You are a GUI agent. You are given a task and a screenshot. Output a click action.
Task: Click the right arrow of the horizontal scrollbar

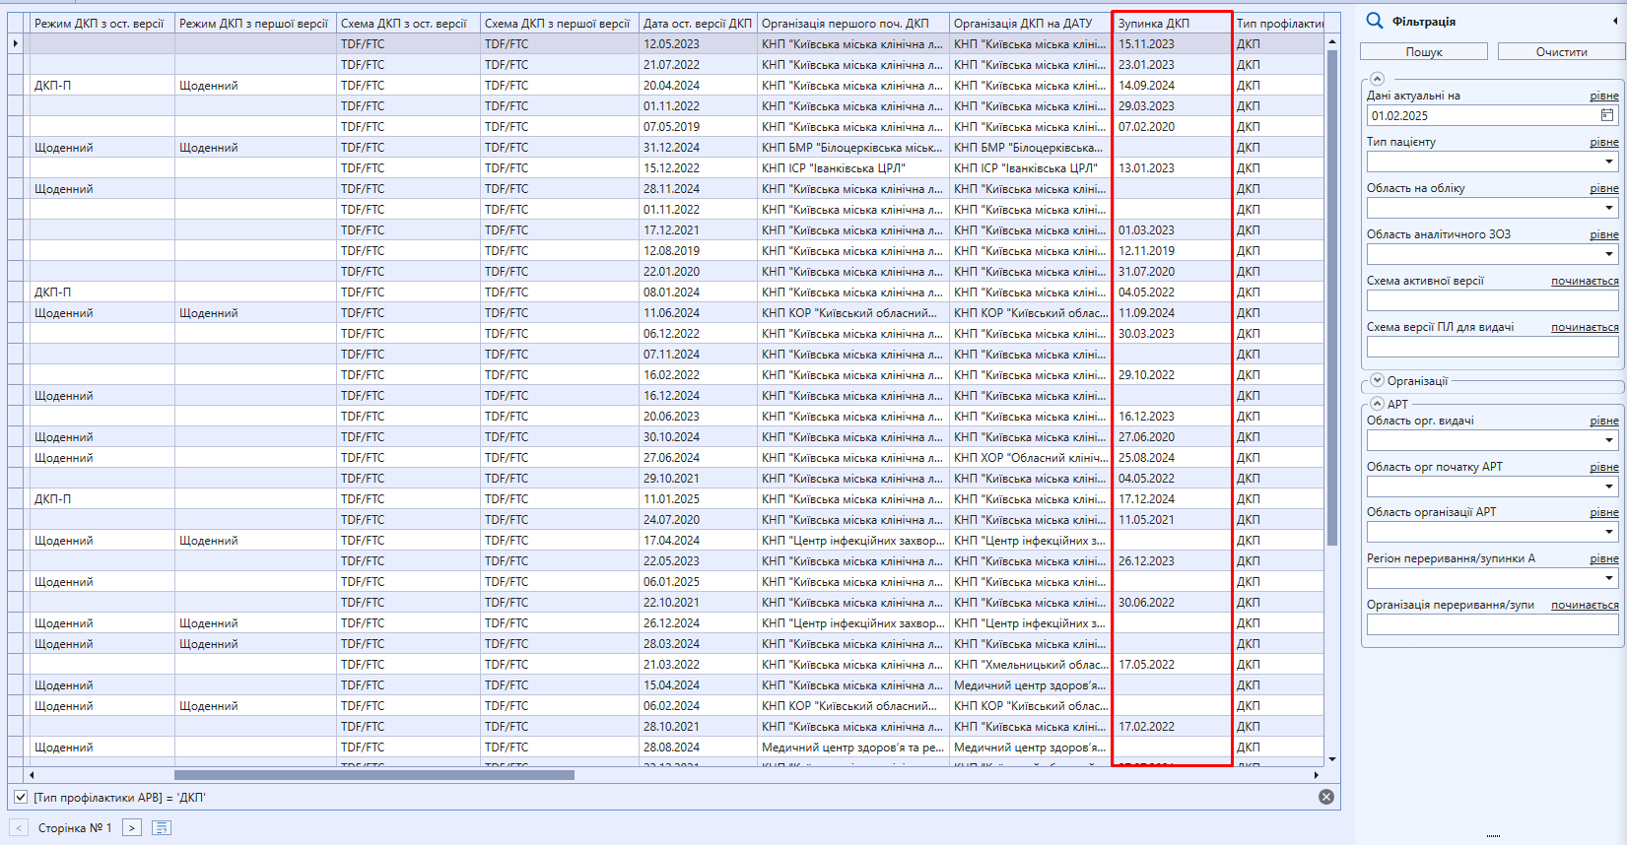pyautogui.click(x=1317, y=775)
